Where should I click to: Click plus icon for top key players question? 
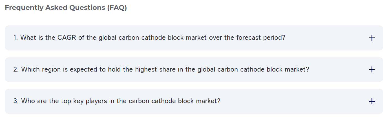[x=372, y=101]
